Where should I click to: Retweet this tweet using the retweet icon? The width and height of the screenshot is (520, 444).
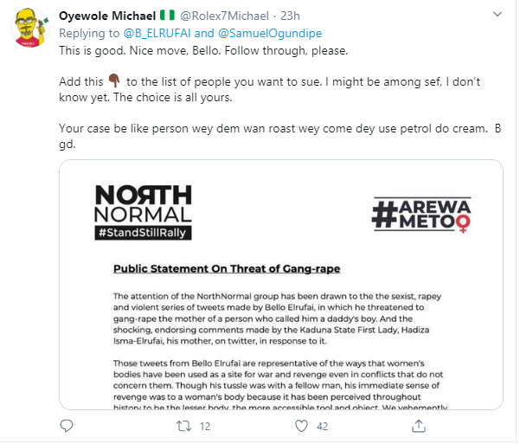point(183,426)
